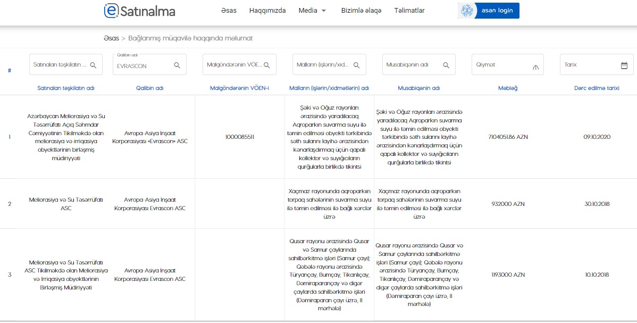This screenshot has width=637, height=323.
Task: Click the winner name in the 932000 AZN row
Action: [150, 204]
